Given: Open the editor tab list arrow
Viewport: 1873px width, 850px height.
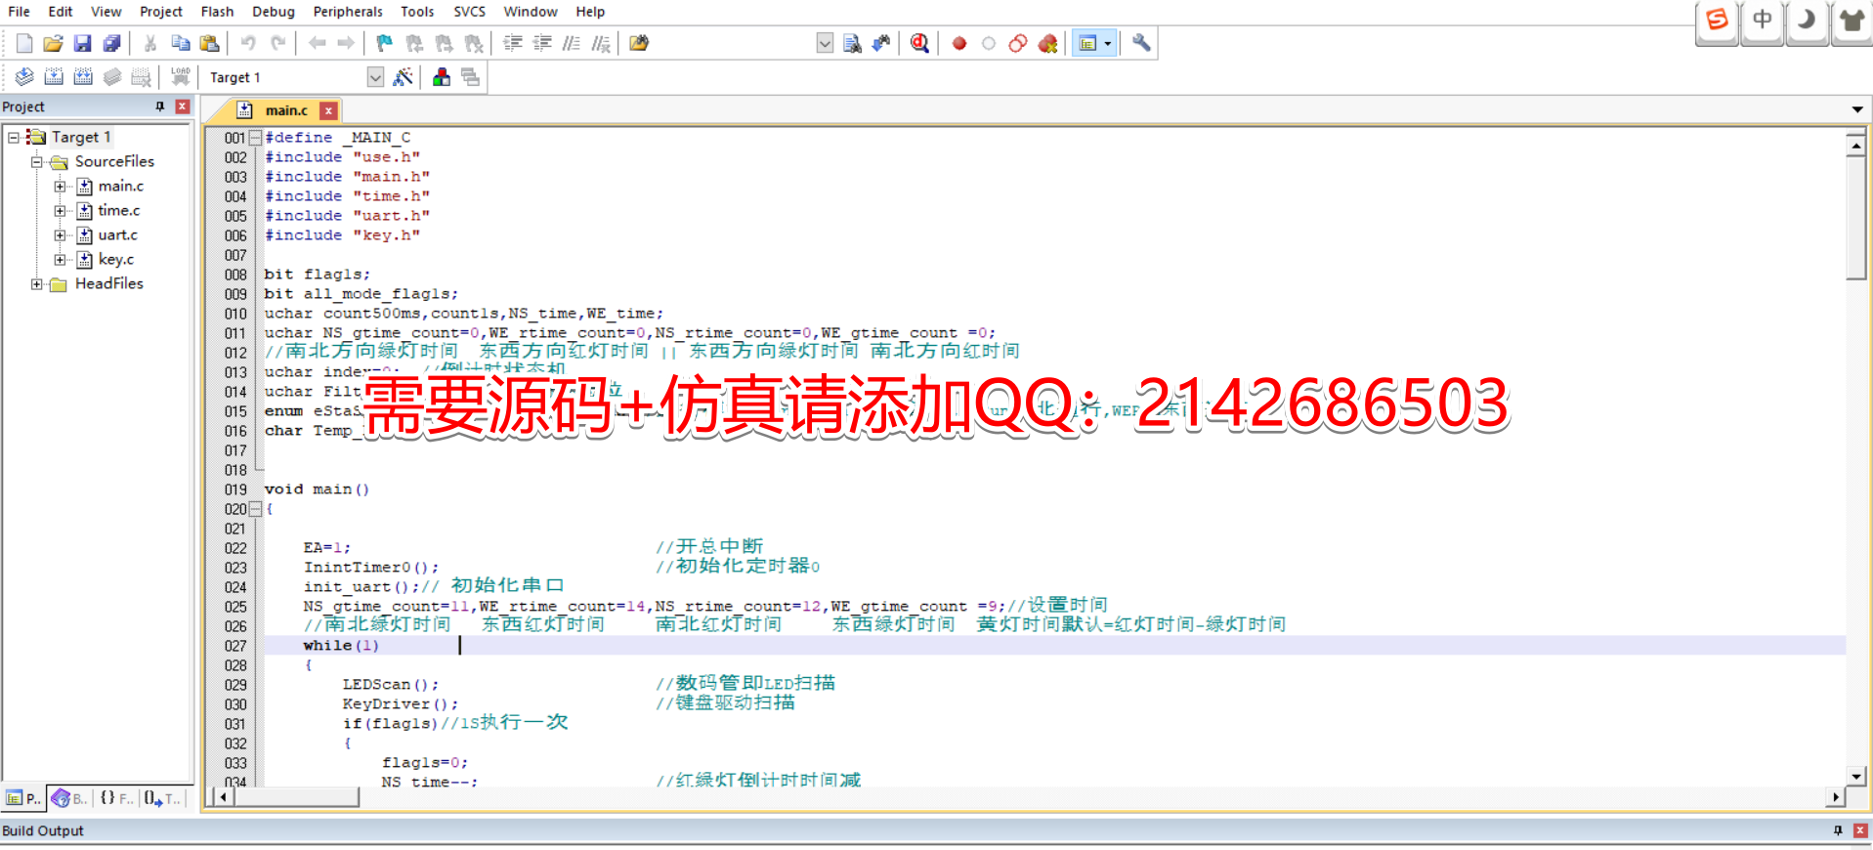Looking at the screenshot, I should point(1857,109).
